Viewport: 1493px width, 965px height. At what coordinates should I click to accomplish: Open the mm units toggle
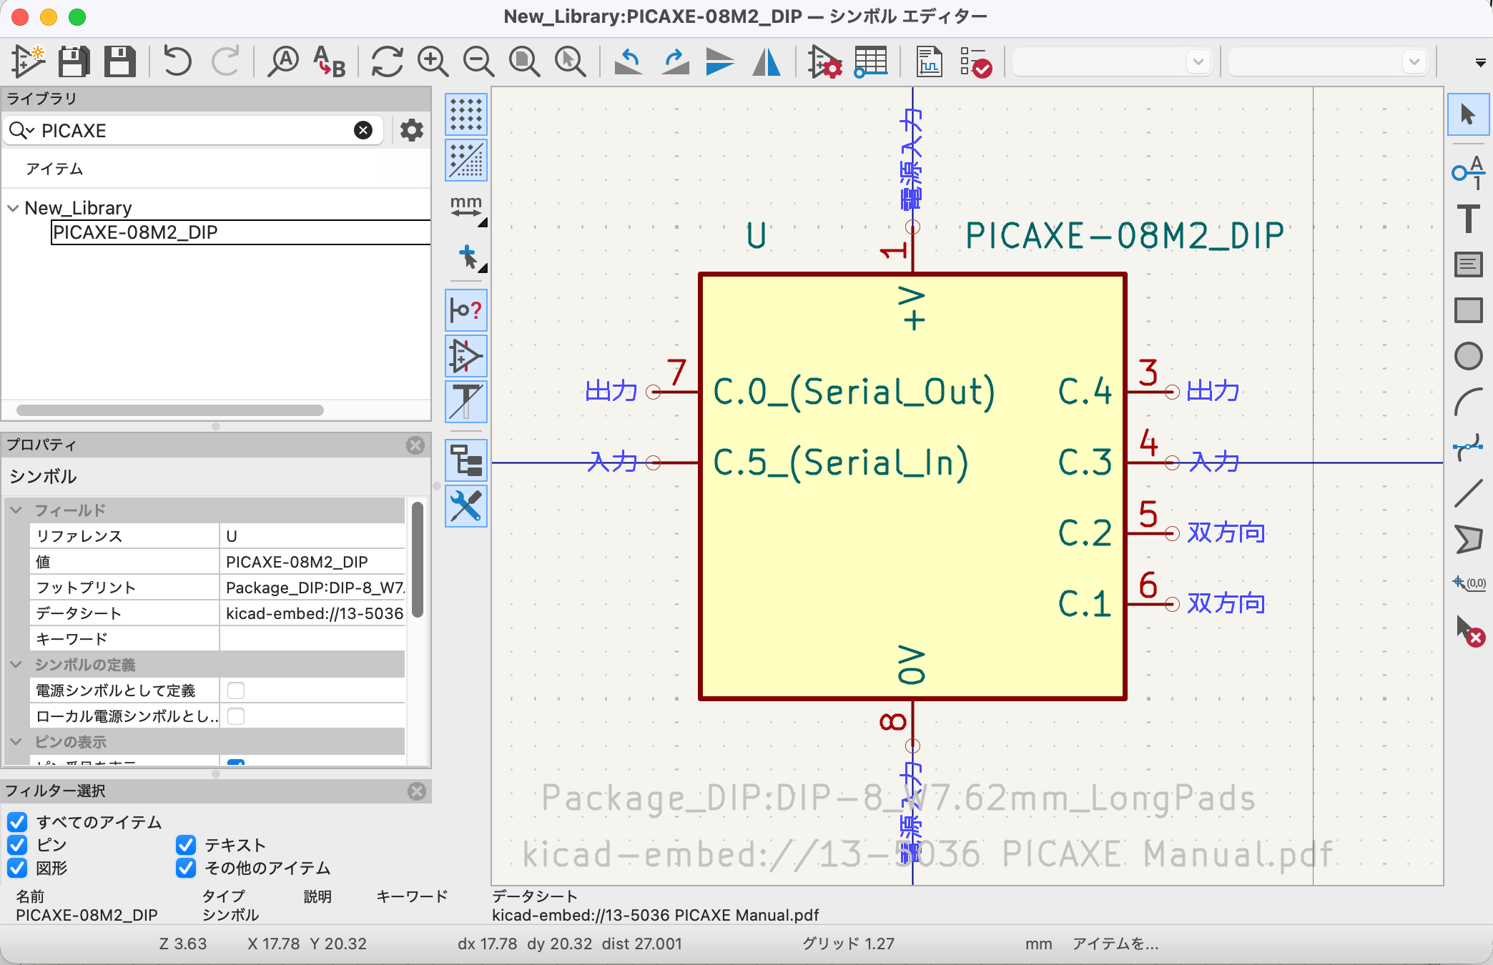click(466, 207)
